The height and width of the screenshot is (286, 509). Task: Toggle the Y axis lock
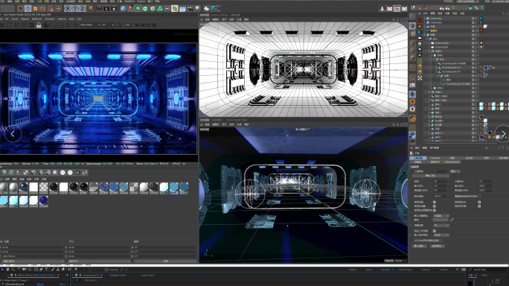tap(75, 9)
